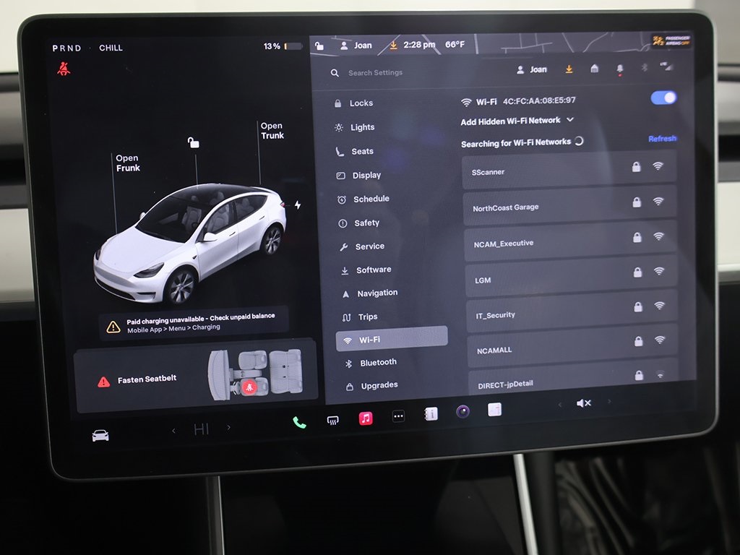Image resolution: width=740 pixels, height=555 pixels.
Task: Toggle the Wi-Fi switch off
Action: 662,97
